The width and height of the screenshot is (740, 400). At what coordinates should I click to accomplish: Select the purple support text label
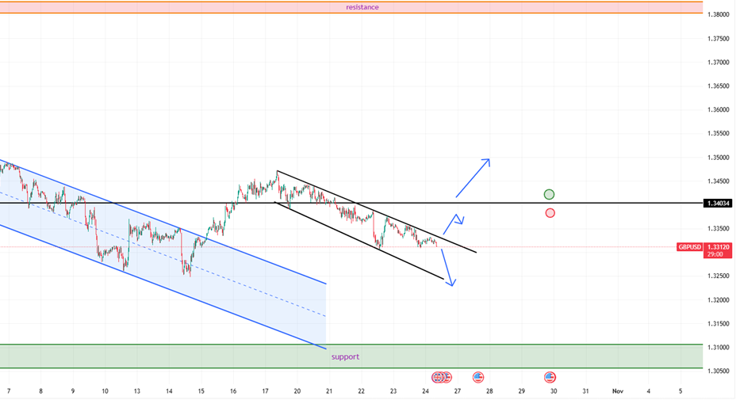(345, 356)
